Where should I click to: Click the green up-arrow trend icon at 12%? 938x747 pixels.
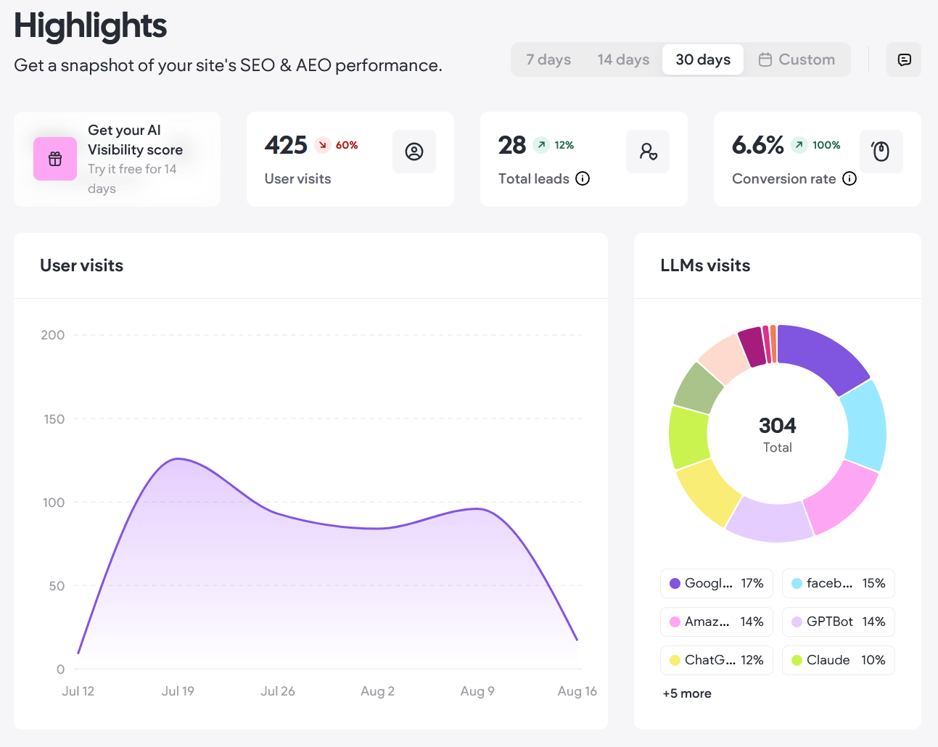click(541, 145)
